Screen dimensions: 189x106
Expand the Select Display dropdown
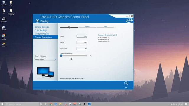(x=45, y=59)
